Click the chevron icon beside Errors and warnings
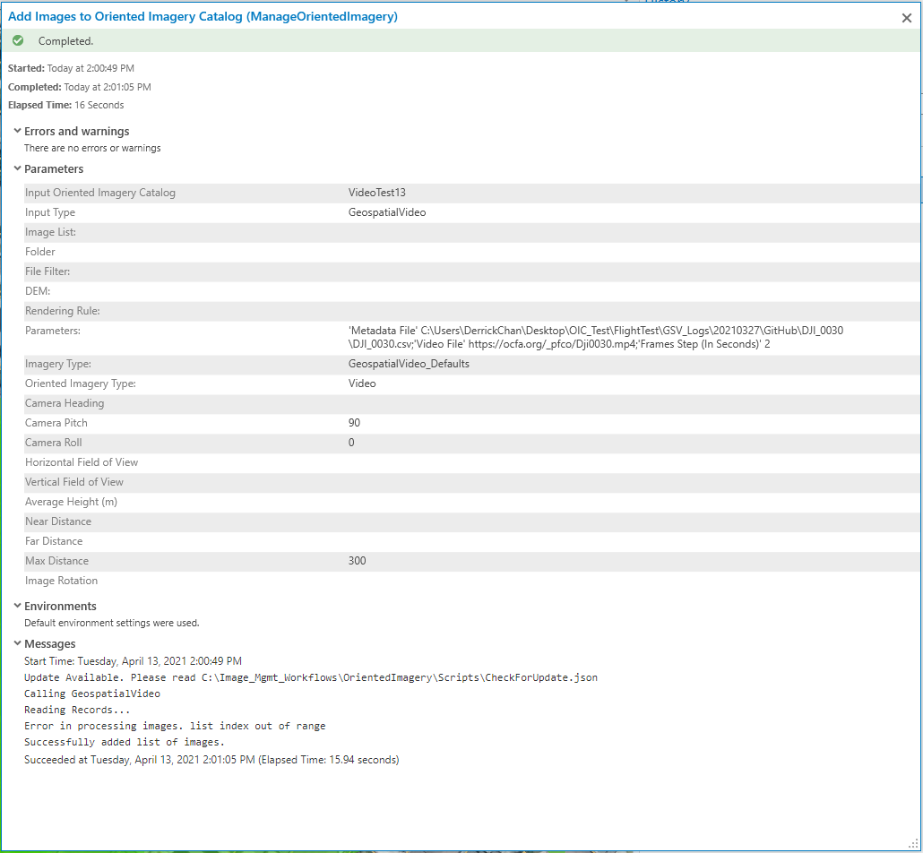 16,131
